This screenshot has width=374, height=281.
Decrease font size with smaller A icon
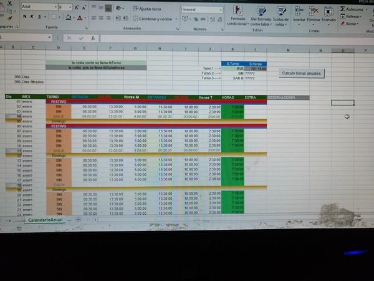[84, 8]
